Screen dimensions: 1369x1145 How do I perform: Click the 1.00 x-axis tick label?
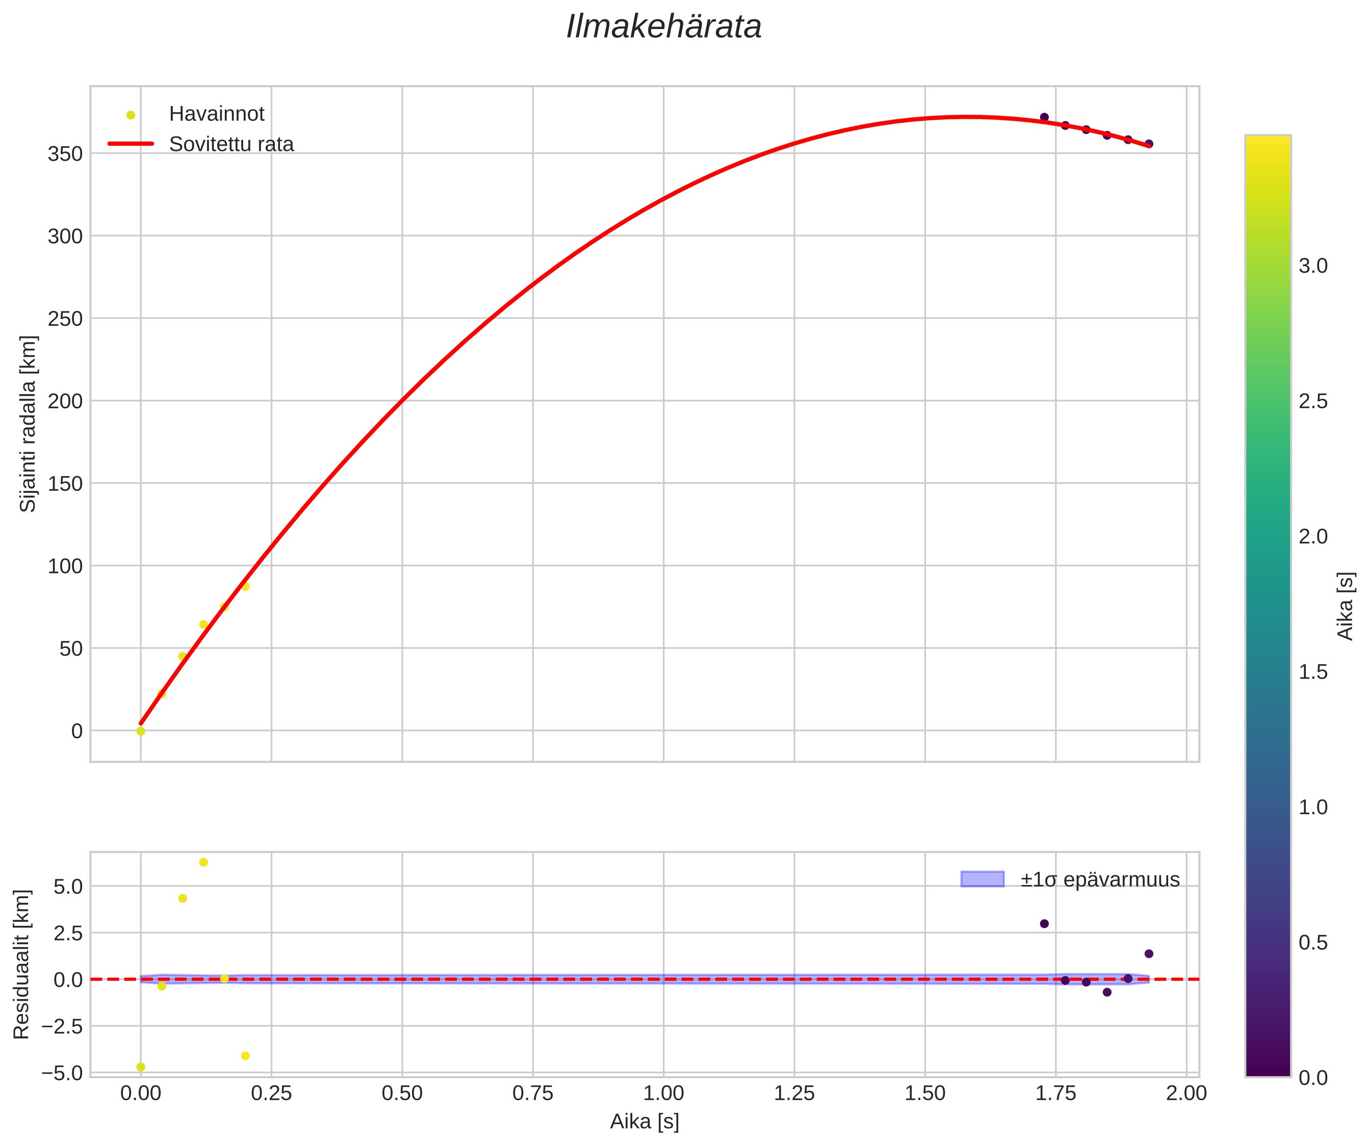click(x=664, y=1094)
